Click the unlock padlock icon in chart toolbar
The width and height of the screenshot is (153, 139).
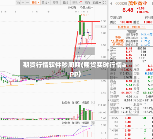18,2
